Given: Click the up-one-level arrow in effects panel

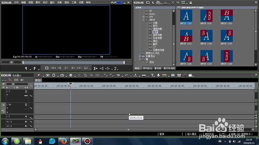Looking at the screenshot, I should click(x=153, y=3).
